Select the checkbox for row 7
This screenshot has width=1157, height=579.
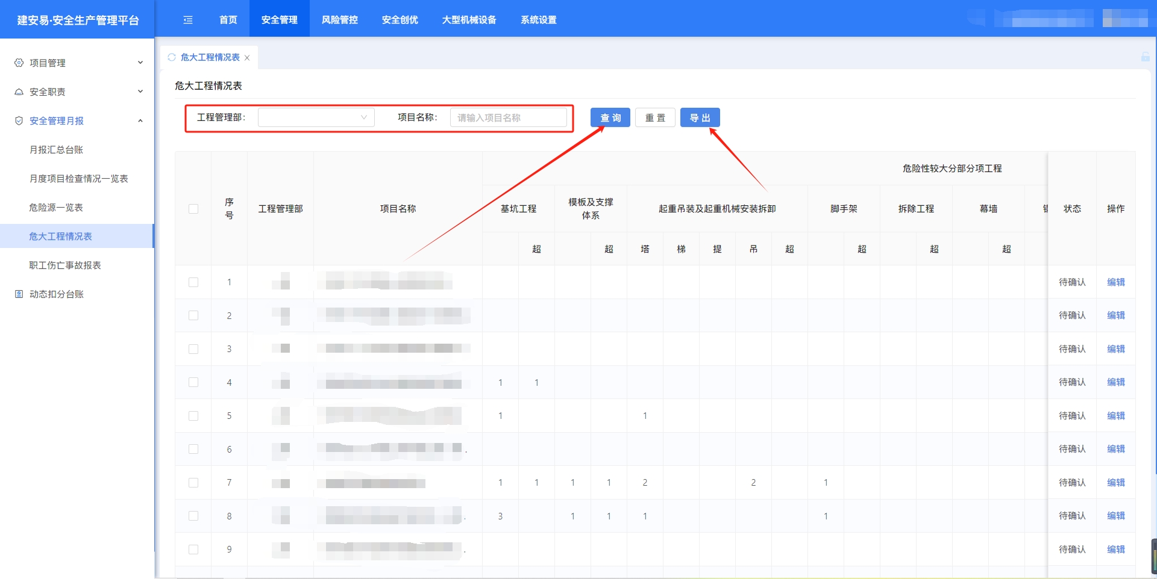(193, 483)
